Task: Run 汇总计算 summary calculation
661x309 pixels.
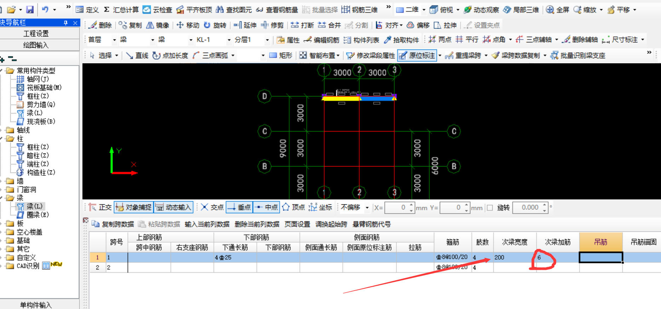Action: coord(121,10)
